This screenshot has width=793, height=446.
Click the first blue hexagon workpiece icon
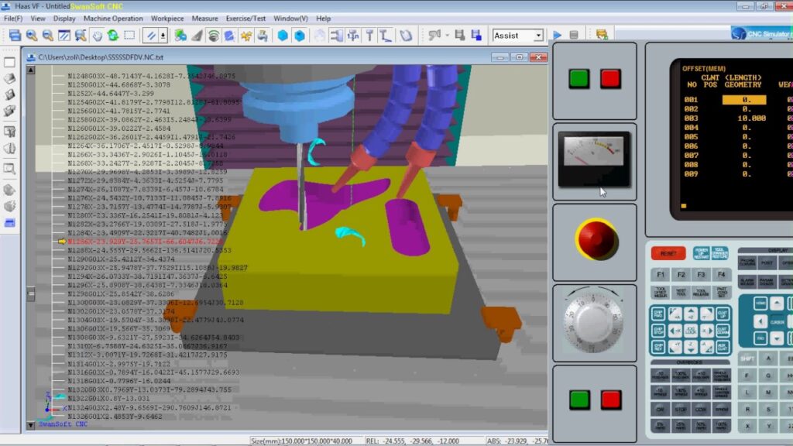[282, 36]
